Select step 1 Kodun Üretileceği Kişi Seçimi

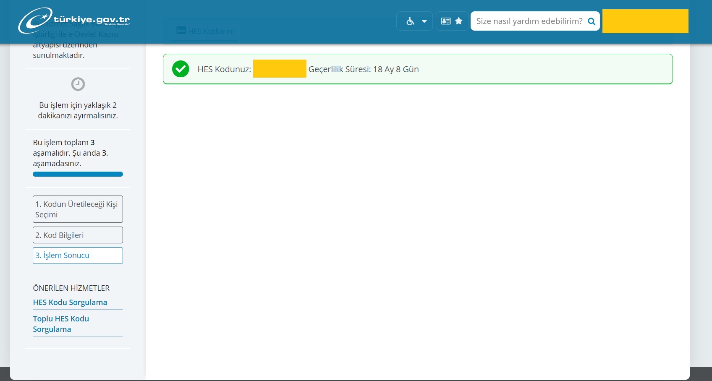click(78, 209)
